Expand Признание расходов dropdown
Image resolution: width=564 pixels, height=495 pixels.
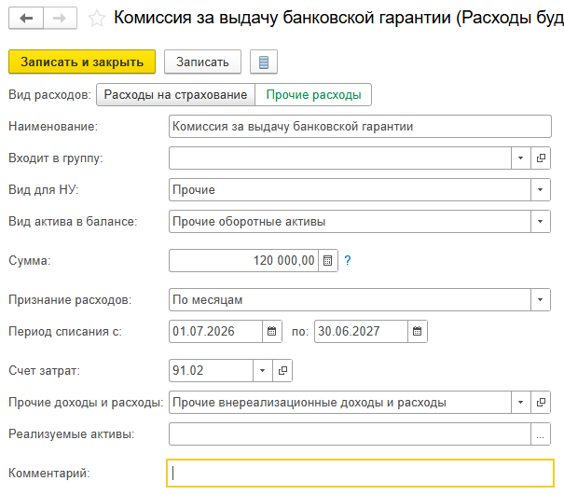pos(541,299)
